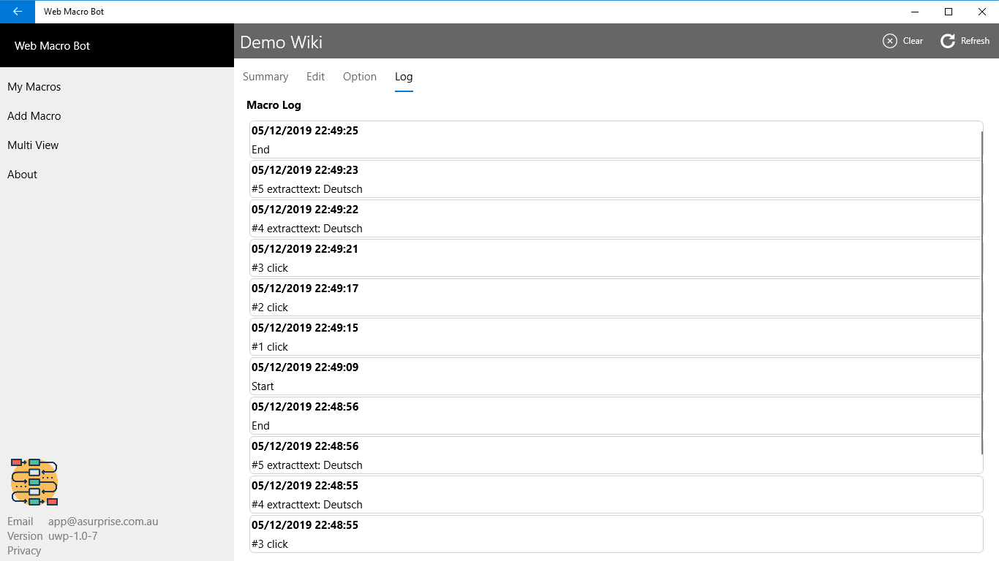Click the Privacy link
The width and height of the screenshot is (999, 561).
point(24,551)
